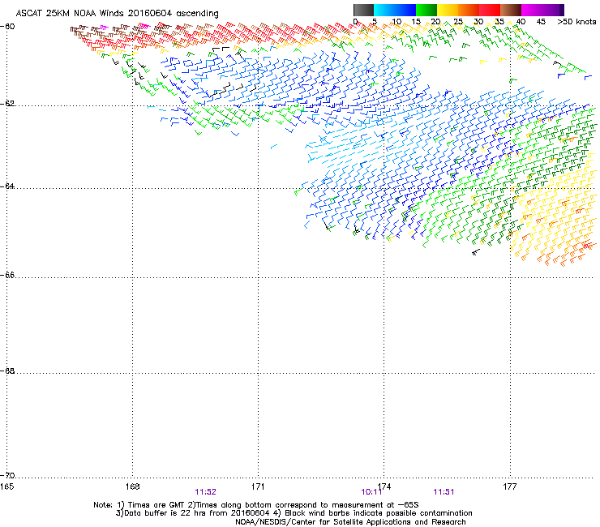This screenshot has height=527, width=600.
Task: Click the brown 35-40 knots color bar segment
Action: point(511,10)
